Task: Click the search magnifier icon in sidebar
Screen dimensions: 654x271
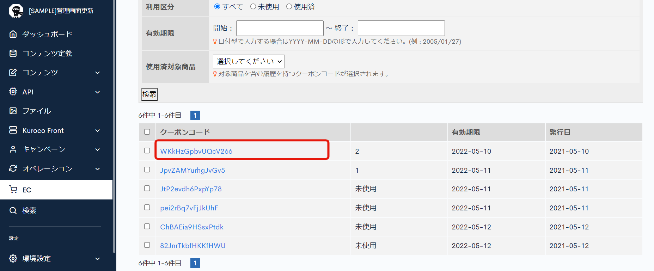Action: pos(13,210)
